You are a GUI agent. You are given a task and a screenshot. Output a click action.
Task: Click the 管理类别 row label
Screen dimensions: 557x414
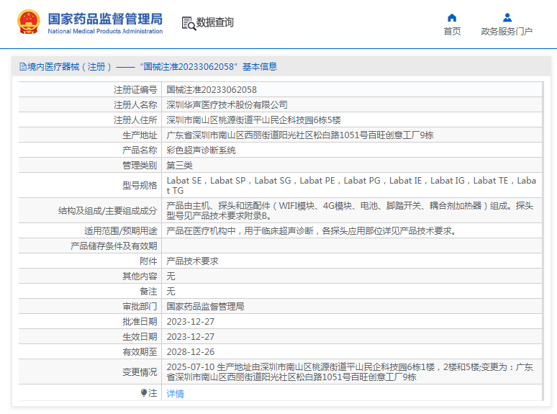click(140, 166)
